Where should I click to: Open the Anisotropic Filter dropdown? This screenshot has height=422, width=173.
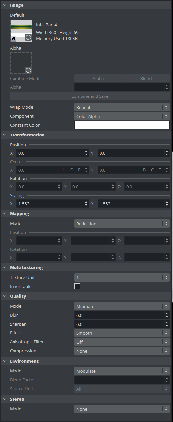click(122, 342)
